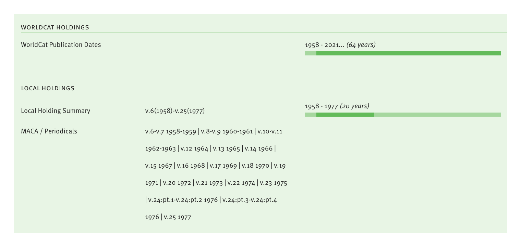Click light green start of WorldCat dates bar
The height and width of the screenshot is (247, 521).
pos(311,53)
